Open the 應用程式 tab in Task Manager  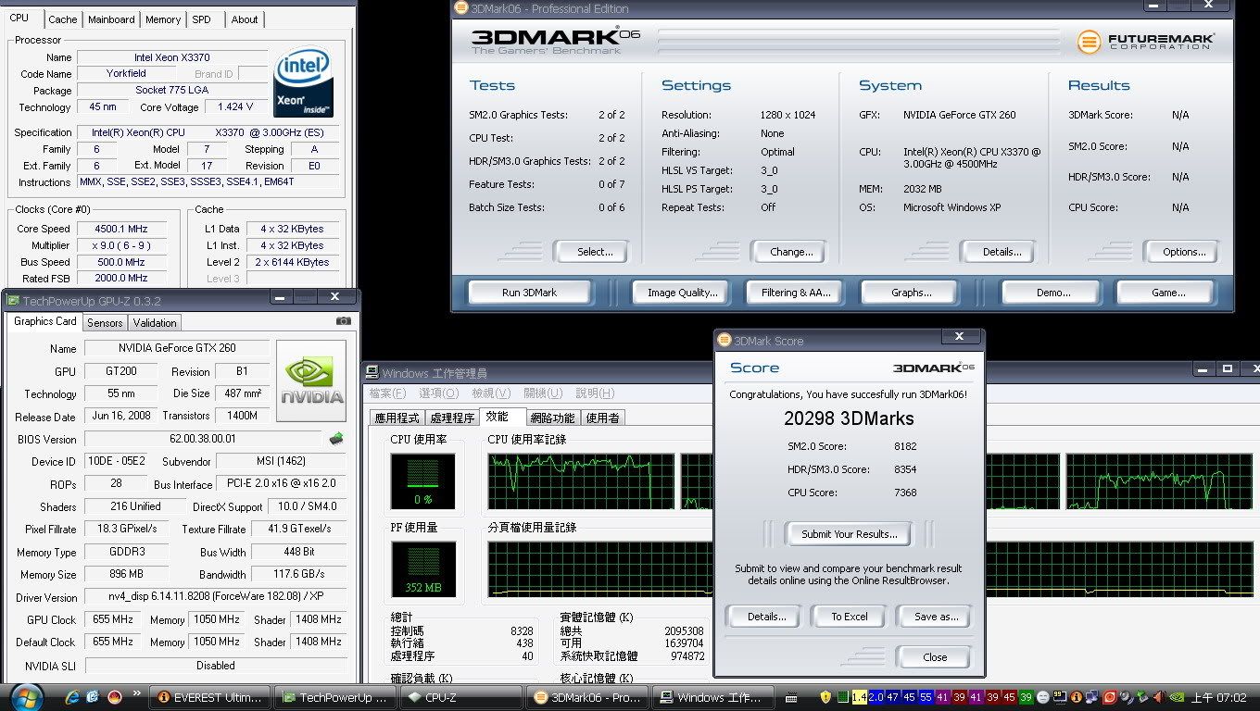[x=397, y=418]
